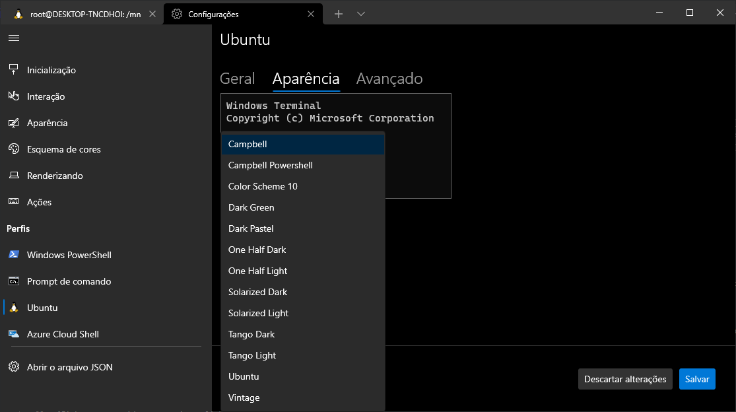Click the Windows PowerShell profile icon
Image resolution: width=736 pixels, height=412 pixels.
14,254
